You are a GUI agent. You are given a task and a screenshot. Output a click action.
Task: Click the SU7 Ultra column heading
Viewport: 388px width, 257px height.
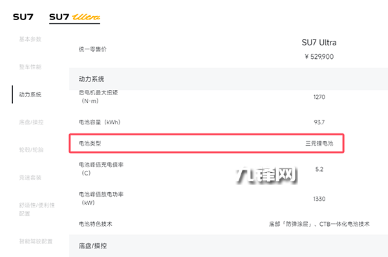pos(319,43)
